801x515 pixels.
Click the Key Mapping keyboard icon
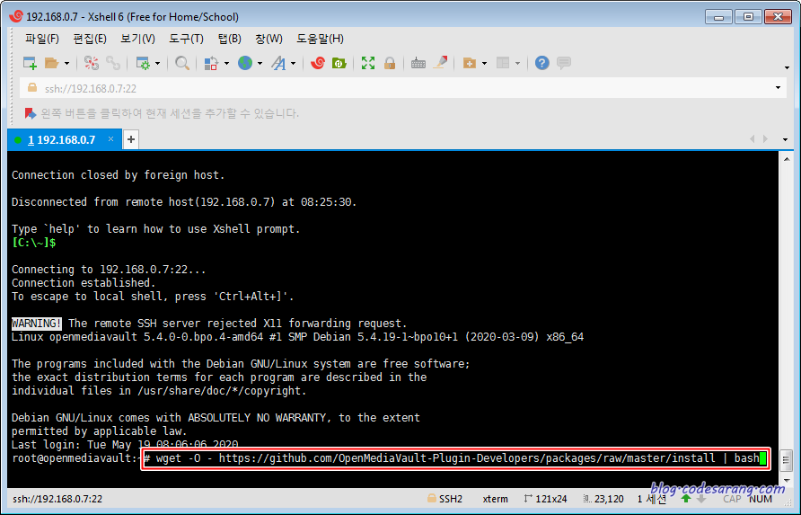418,63
